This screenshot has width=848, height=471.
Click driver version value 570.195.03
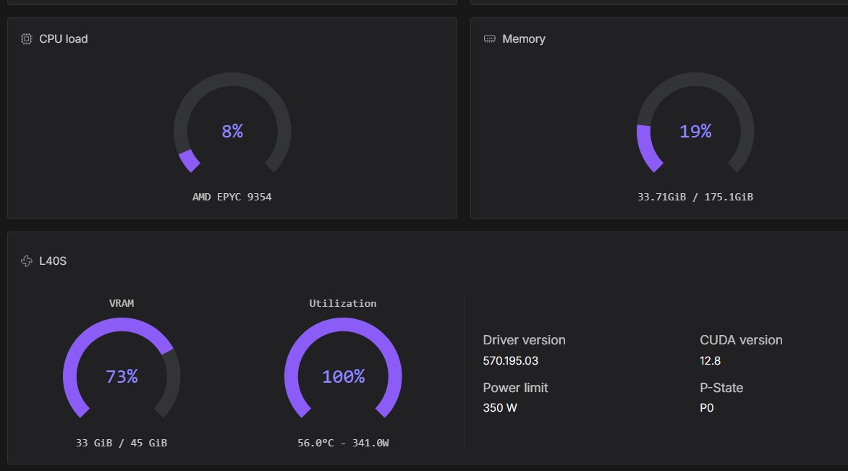pos(511,361)
